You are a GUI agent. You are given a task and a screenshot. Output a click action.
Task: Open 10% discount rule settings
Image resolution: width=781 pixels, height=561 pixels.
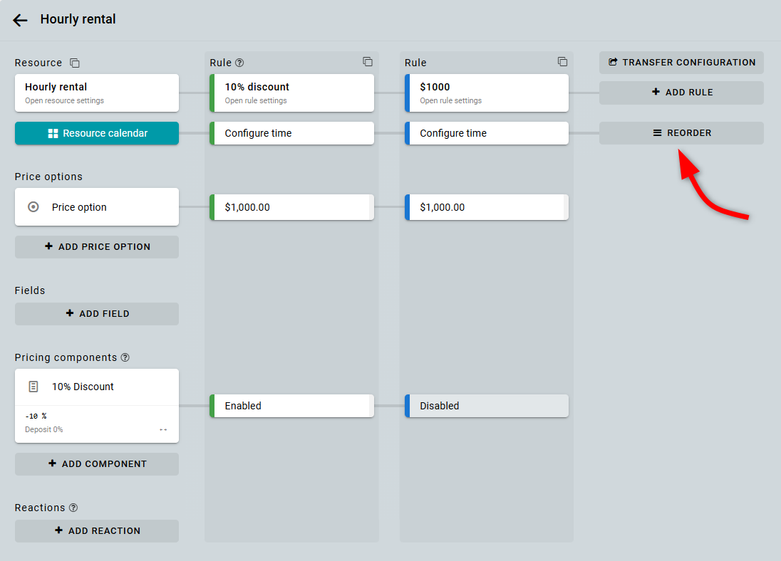coord(292,93)
